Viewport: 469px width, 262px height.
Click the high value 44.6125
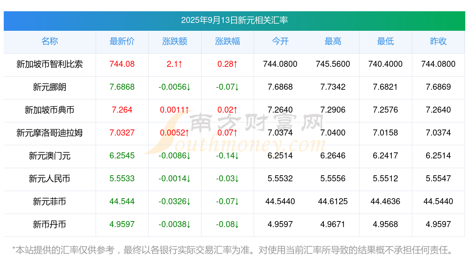coord(333,202)
